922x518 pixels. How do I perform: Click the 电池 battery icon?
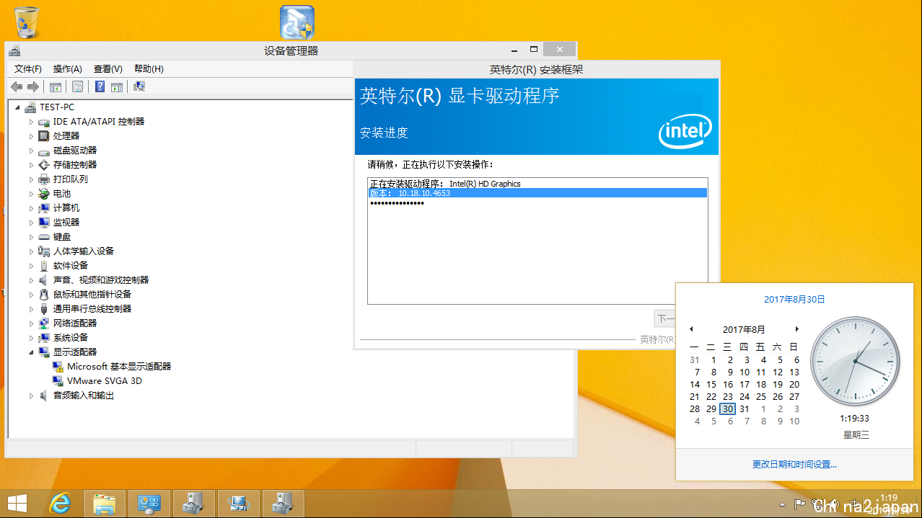click(44, 193)
